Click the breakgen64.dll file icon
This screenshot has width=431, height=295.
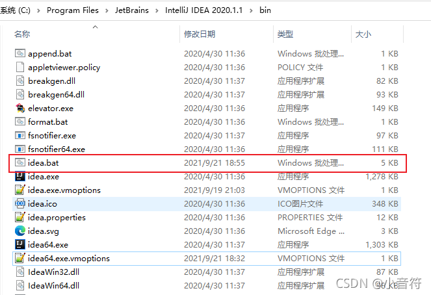[x=20, y=94]
